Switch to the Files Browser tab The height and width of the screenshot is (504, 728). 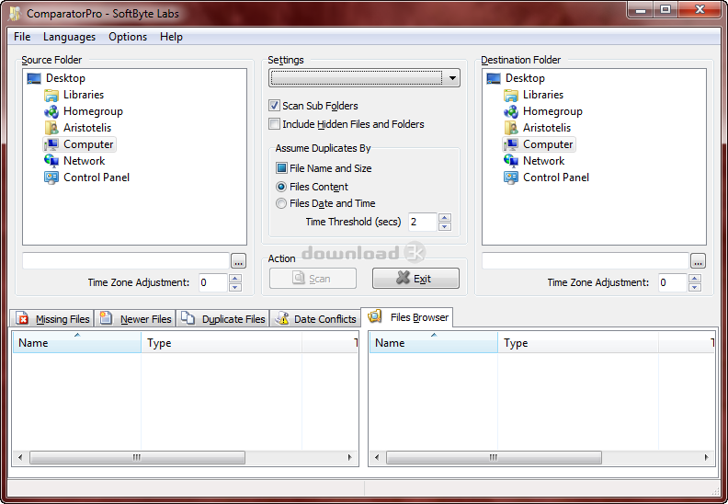point(407,317)
